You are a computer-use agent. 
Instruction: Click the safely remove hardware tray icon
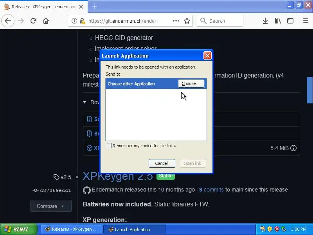284,229
